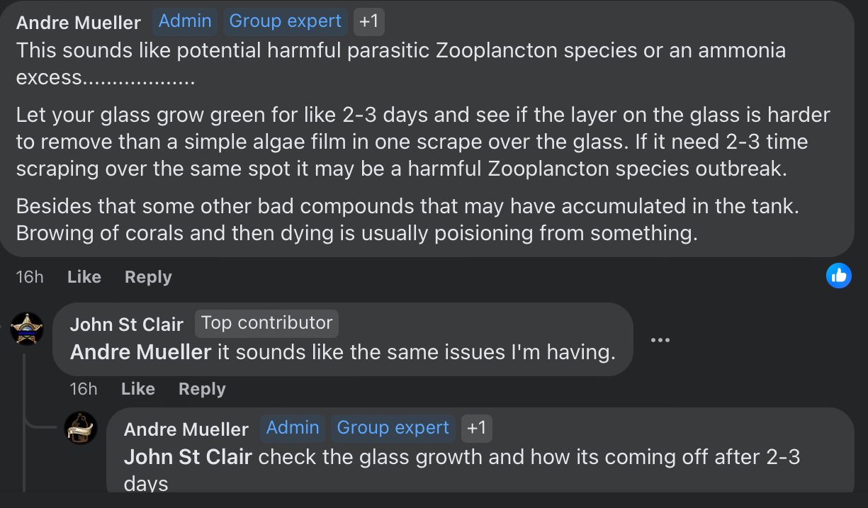Click the John St Clair mention in reply
This screenshot has height=508, width=868.
point(188,456)
